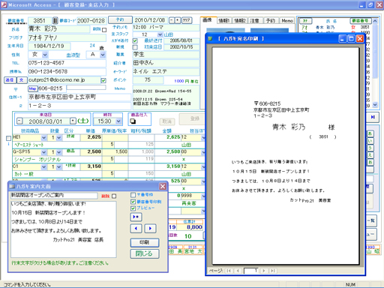Click last page button in print preview navigator
This screenshot has height=288, width=384.
pos(273,271)
